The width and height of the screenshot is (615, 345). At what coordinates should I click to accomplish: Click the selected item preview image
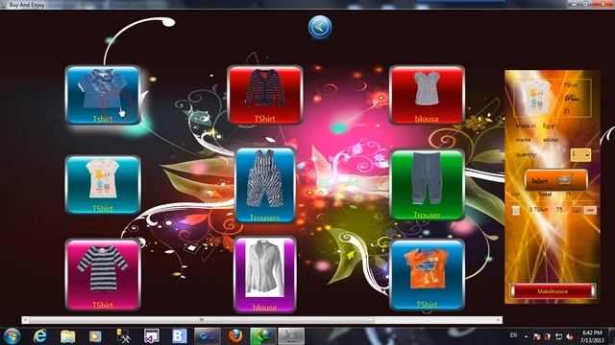pos(535,98)
